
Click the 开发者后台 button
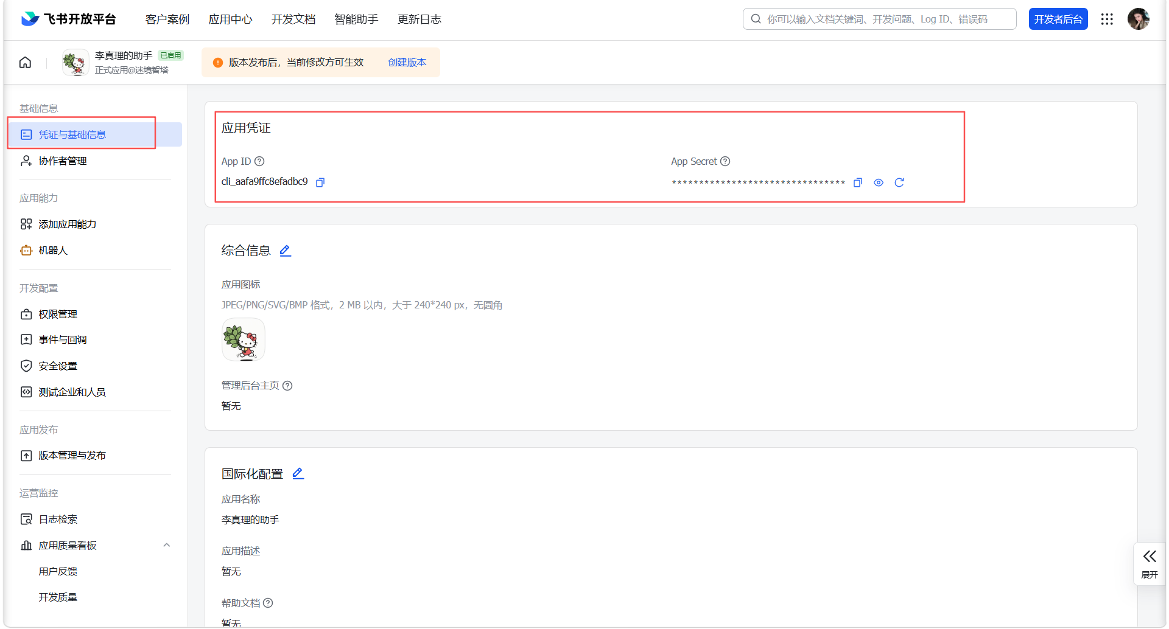coord(1058,19)
